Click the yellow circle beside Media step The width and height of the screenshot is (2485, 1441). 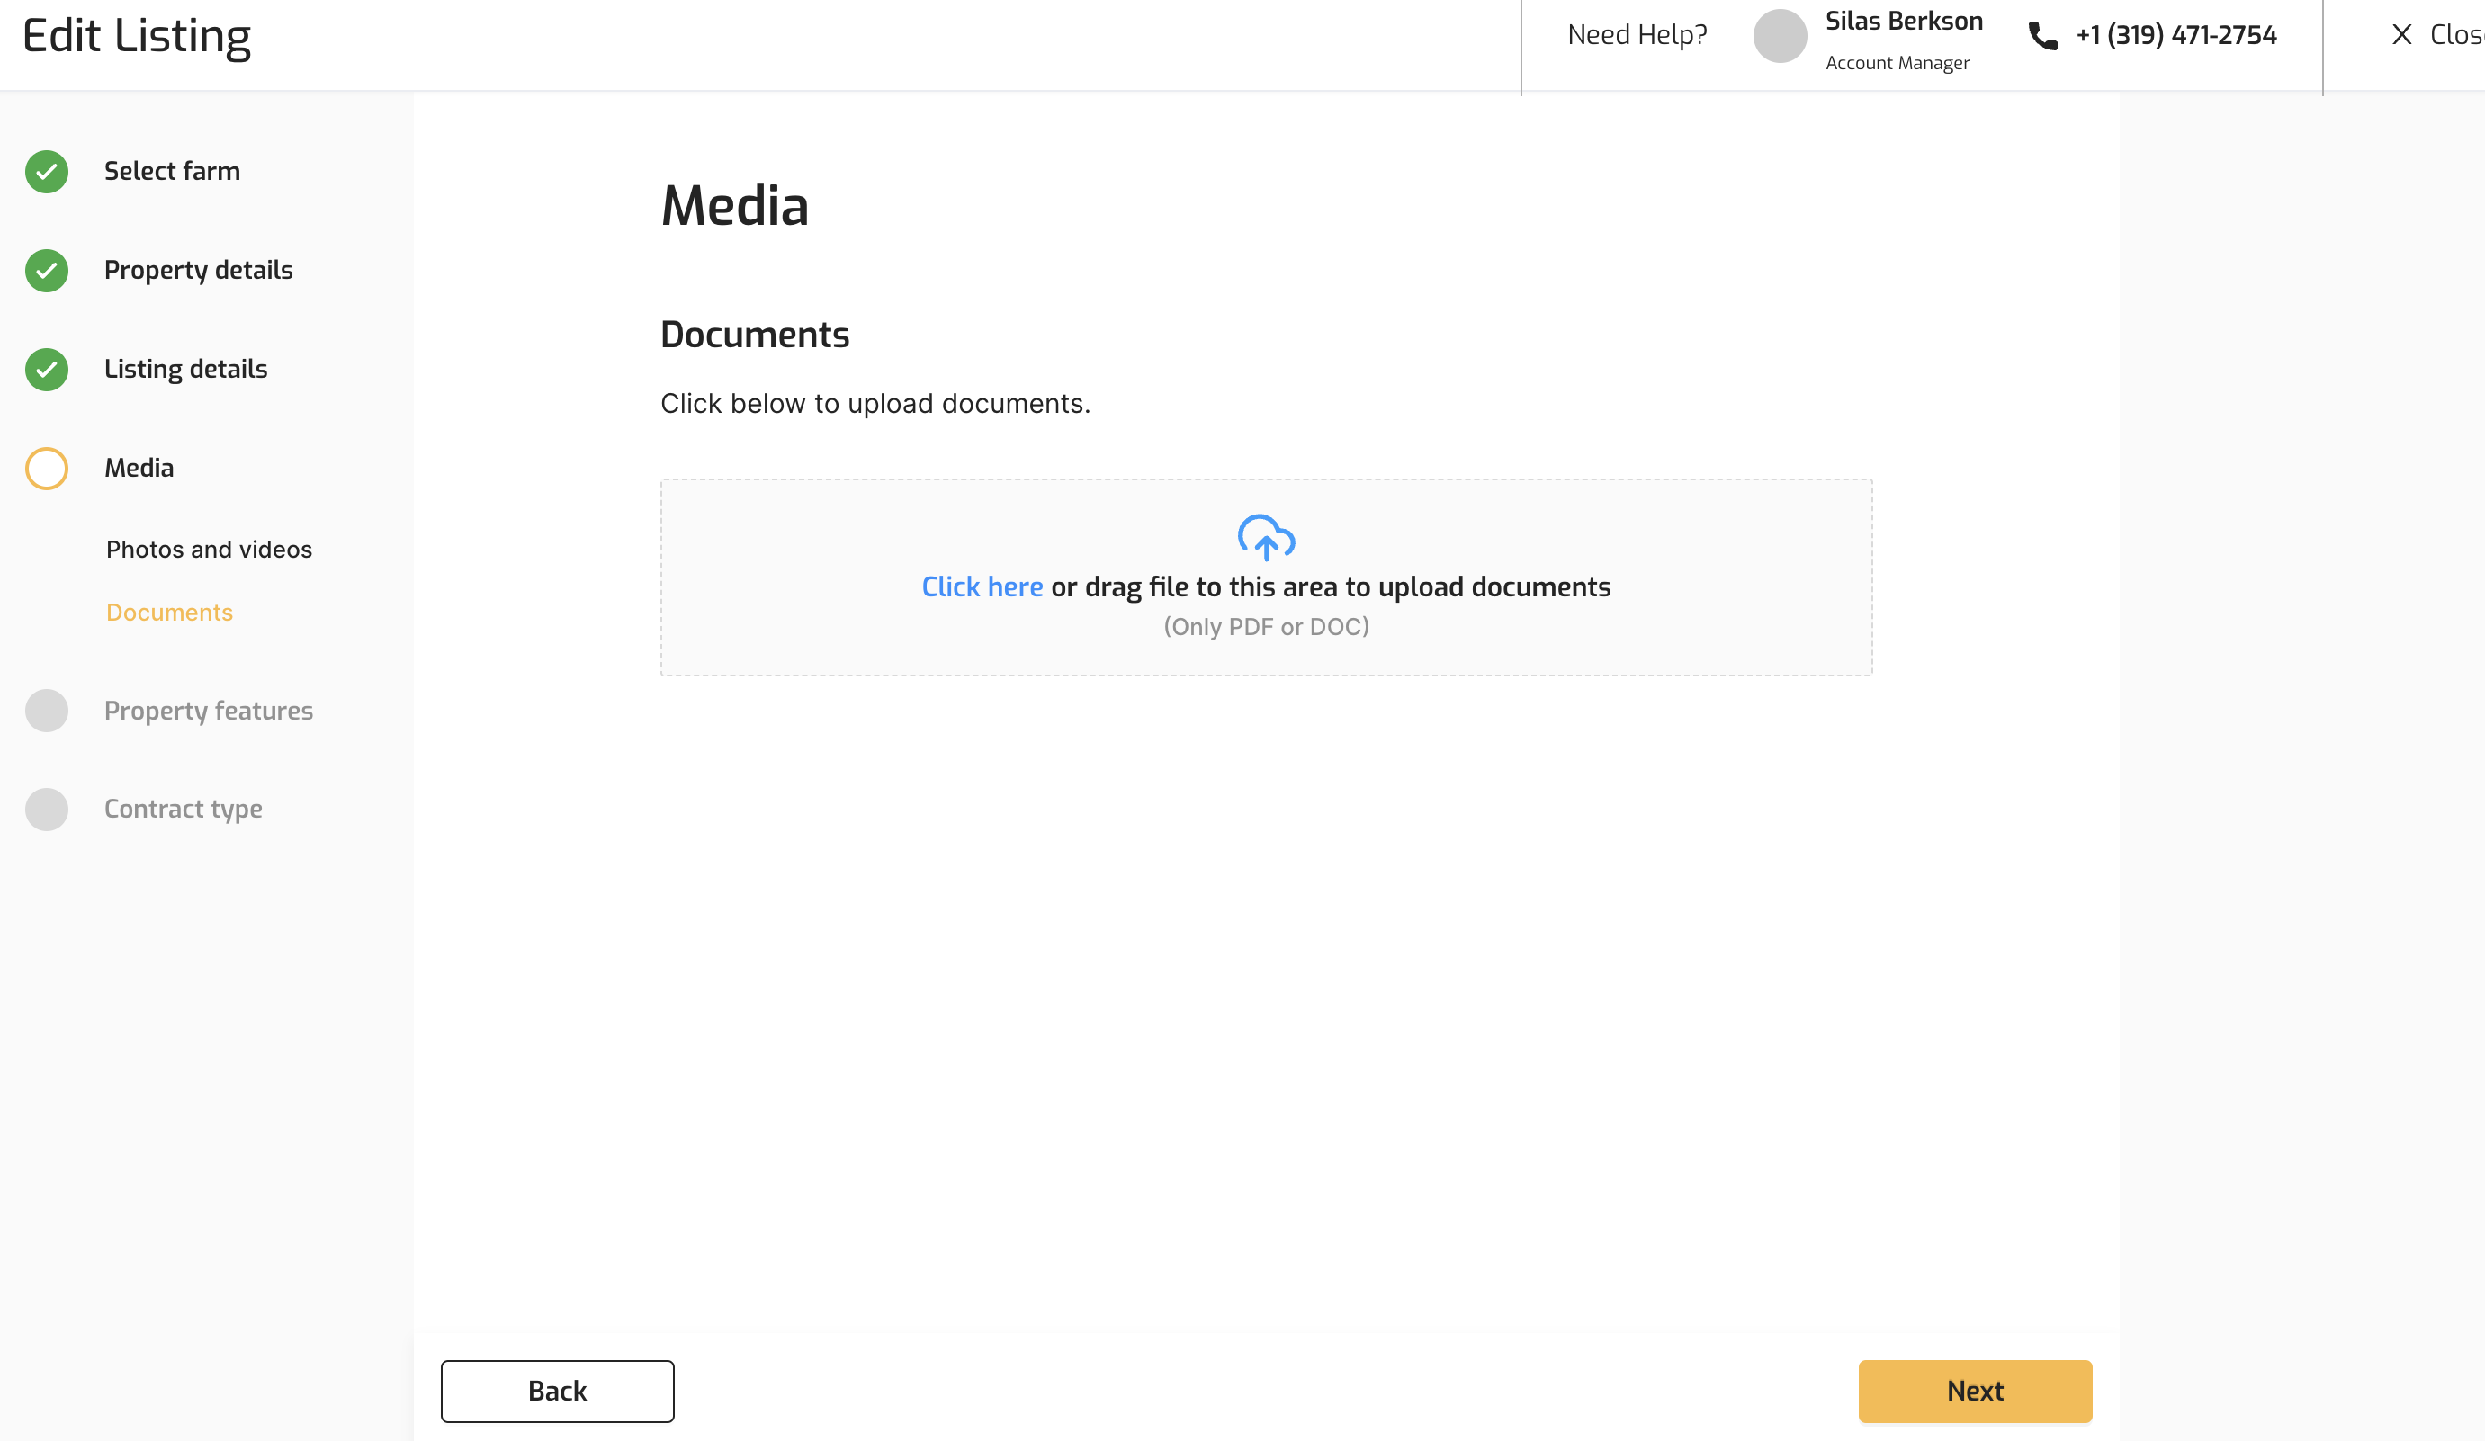(47, 468)
